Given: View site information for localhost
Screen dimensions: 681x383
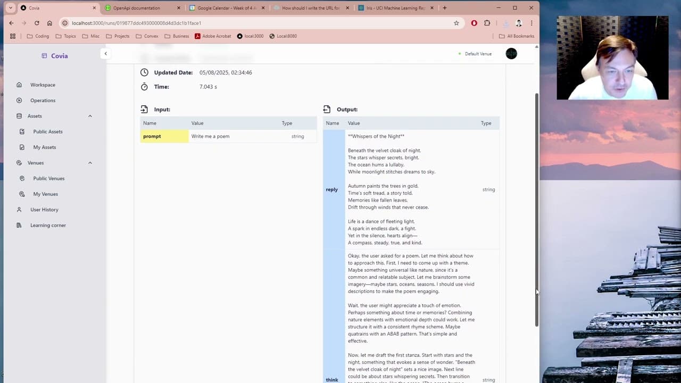Looking at the screenshot, I should (x=65, y=23).
